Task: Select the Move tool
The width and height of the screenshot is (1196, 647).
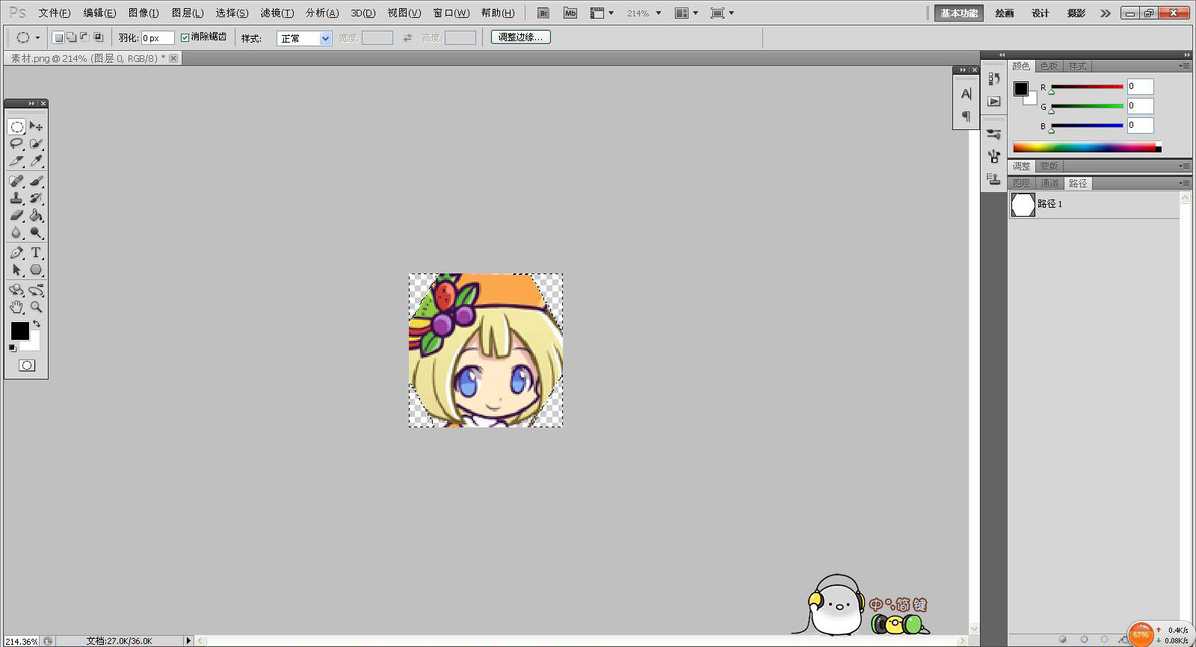Action: [x=36, y=127]
